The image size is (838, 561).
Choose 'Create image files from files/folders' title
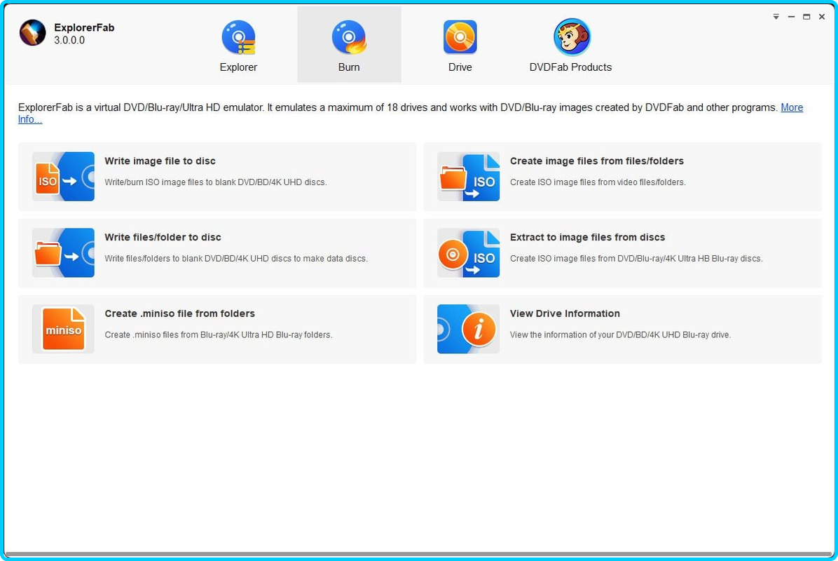click(597, 161)
